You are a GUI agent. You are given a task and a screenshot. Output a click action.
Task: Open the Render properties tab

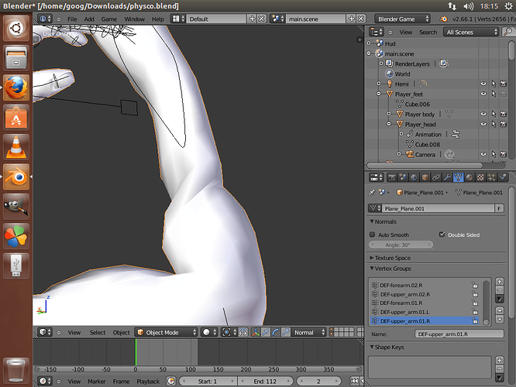[391, 177]
